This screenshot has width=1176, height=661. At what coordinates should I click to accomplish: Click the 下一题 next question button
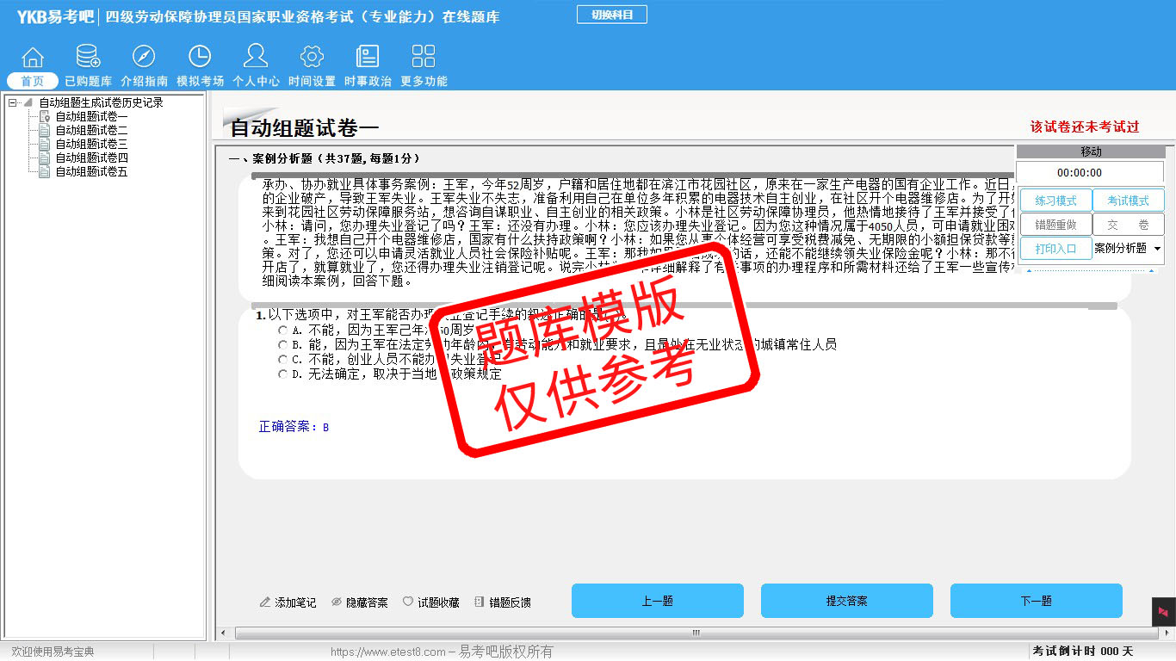tap(1036, 601)
